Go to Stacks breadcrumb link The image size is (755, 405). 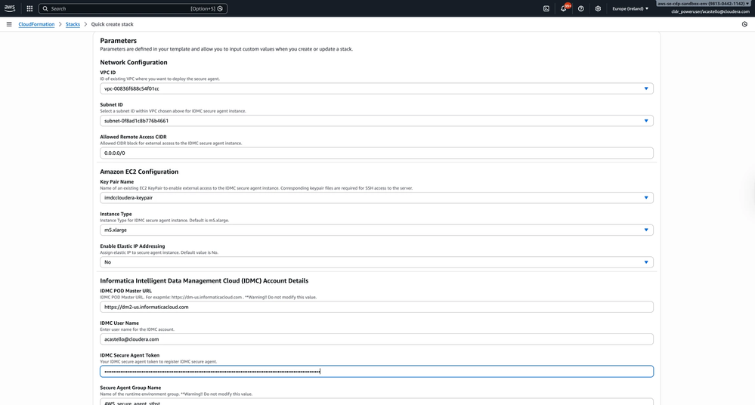click(73, 24)
